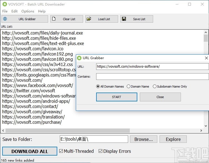Click the fonts.googleapis.com URL line
This screenshot has width=209, height=163.
click(39, 75)
